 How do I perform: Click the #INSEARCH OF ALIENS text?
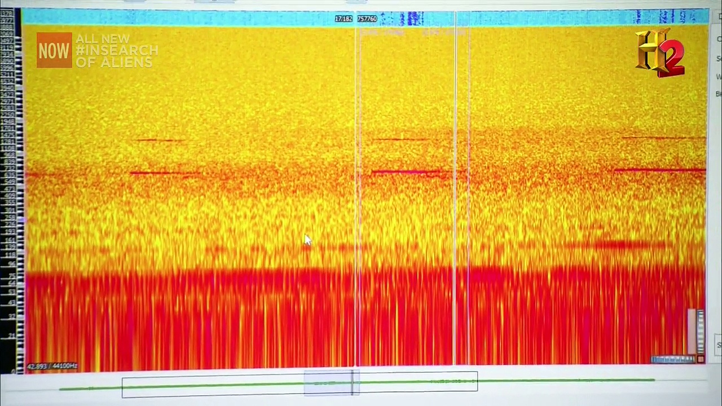pyautogui.click(x=116, y=51)
